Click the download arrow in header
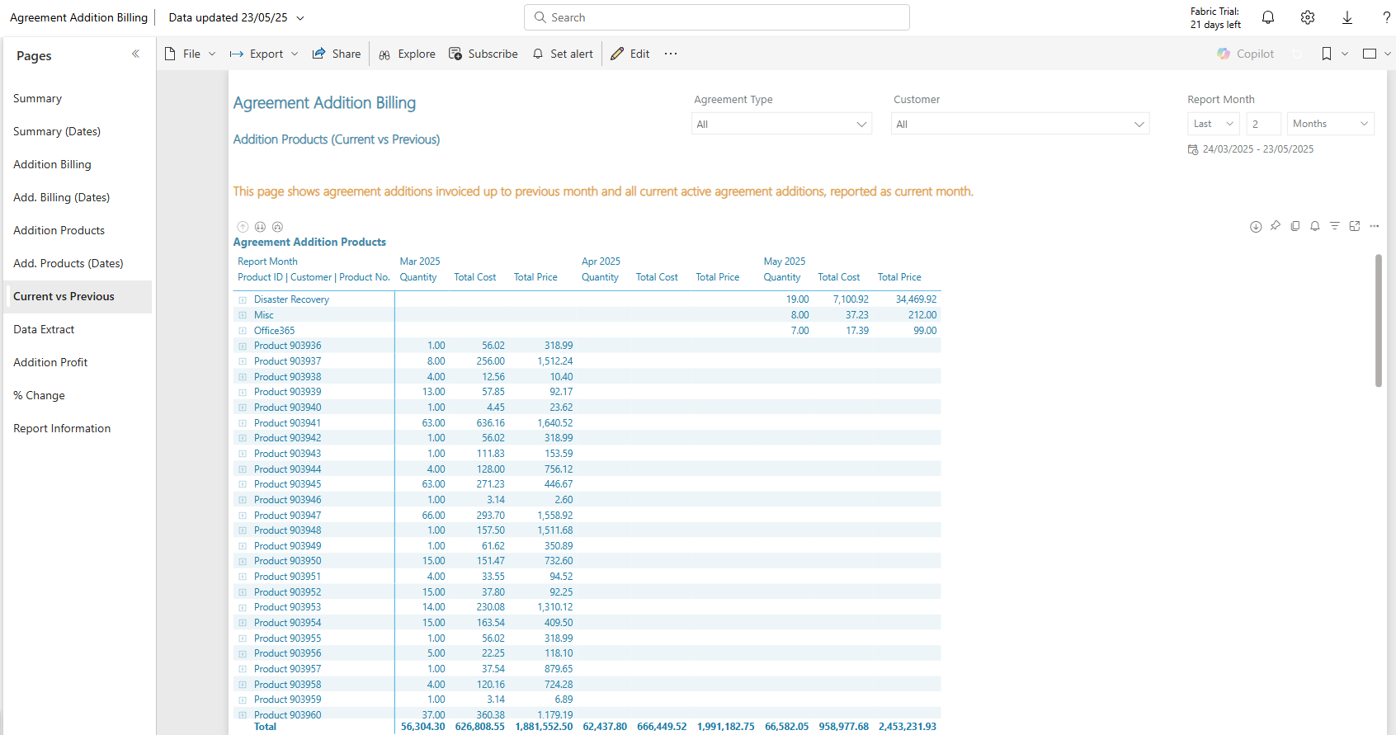 (x=1347, y=17)
